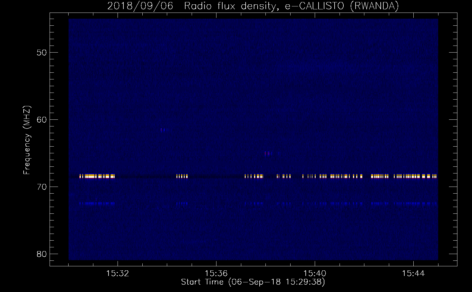
Task: Click the 60 MHz frequency tick label
Action: coord(42,120)
